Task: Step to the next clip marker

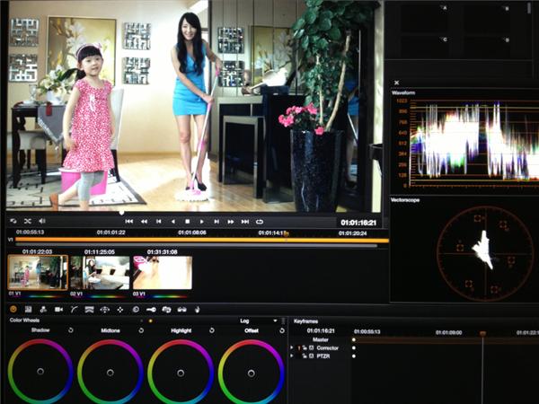Action: click(216, 222)
